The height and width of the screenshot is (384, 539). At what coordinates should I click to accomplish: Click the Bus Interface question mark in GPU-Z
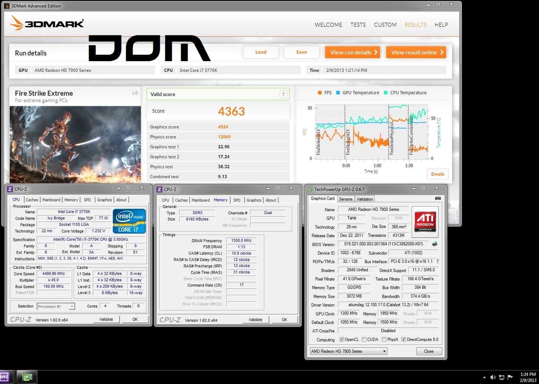click(437, 261)
